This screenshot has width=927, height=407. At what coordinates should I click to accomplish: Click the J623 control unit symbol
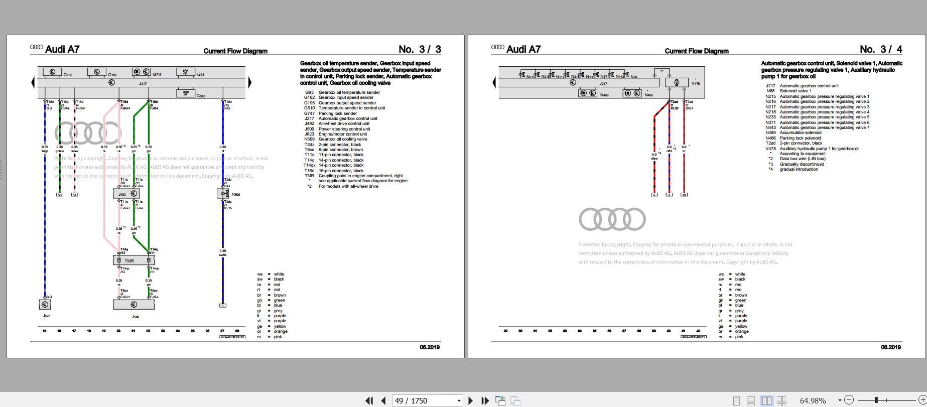pos(45,305)
